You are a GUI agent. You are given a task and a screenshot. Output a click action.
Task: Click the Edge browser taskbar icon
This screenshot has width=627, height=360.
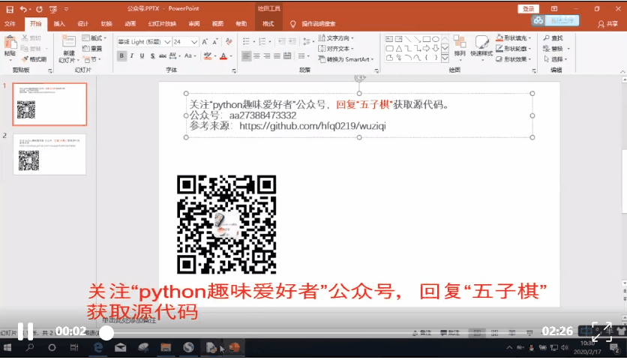tap(97, 347)
